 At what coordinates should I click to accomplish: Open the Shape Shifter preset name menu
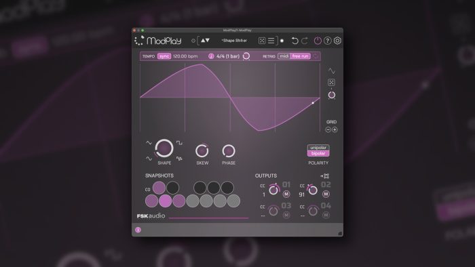[234, 41]
